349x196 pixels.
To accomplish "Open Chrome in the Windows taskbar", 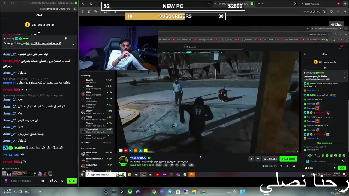I will click(154, 192).
